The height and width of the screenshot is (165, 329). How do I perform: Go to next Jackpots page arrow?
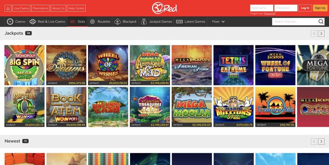321,33
